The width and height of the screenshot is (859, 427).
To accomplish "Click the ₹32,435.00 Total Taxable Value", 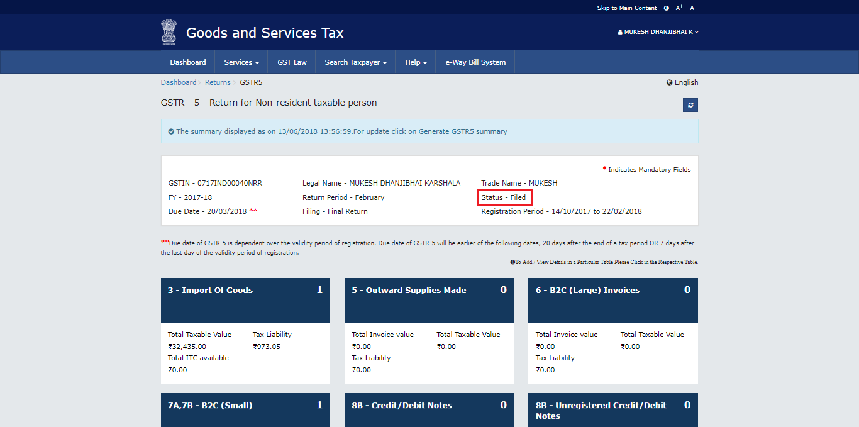I will click(x=187, y=347).
